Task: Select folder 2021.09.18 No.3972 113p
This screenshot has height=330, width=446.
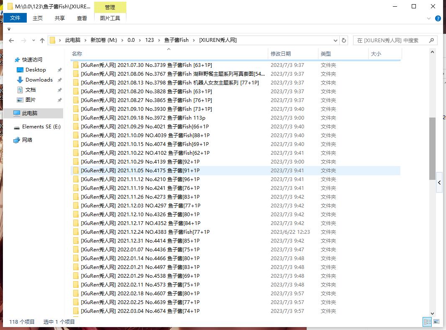Action: click(x=235, y=118)
